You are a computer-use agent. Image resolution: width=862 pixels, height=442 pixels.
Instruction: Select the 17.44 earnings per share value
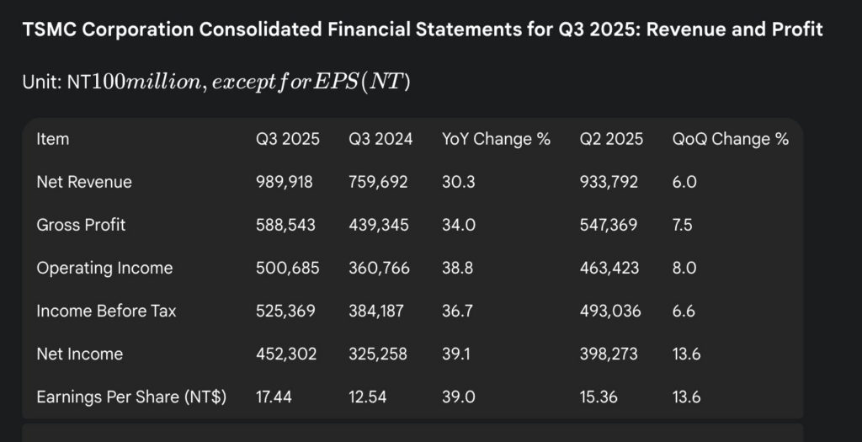tap(273, 397)
